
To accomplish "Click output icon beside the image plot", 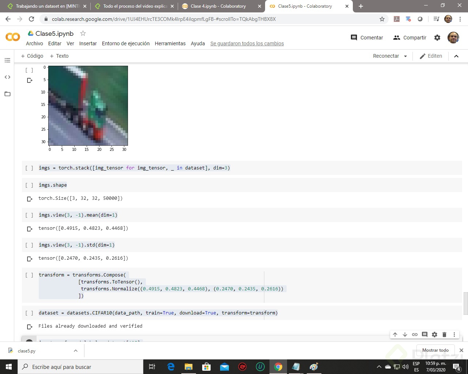I will (30, 80).
